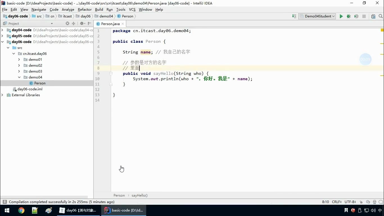Collapse the demo04 package

(19, 77)
